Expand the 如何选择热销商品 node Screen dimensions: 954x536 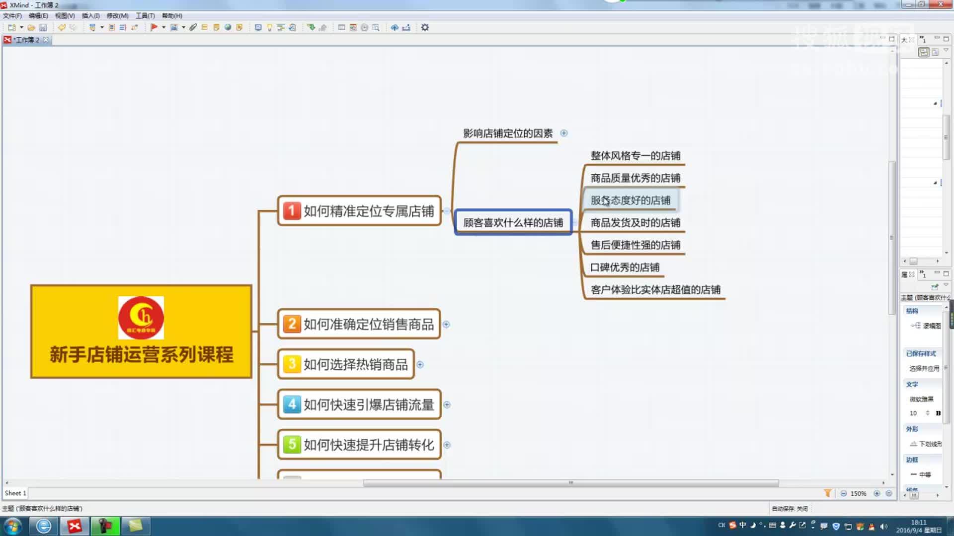[x=420, y=365]
